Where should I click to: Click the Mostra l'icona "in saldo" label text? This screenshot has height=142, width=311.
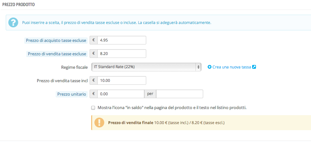pyautogui.click(x=172, y=107)
